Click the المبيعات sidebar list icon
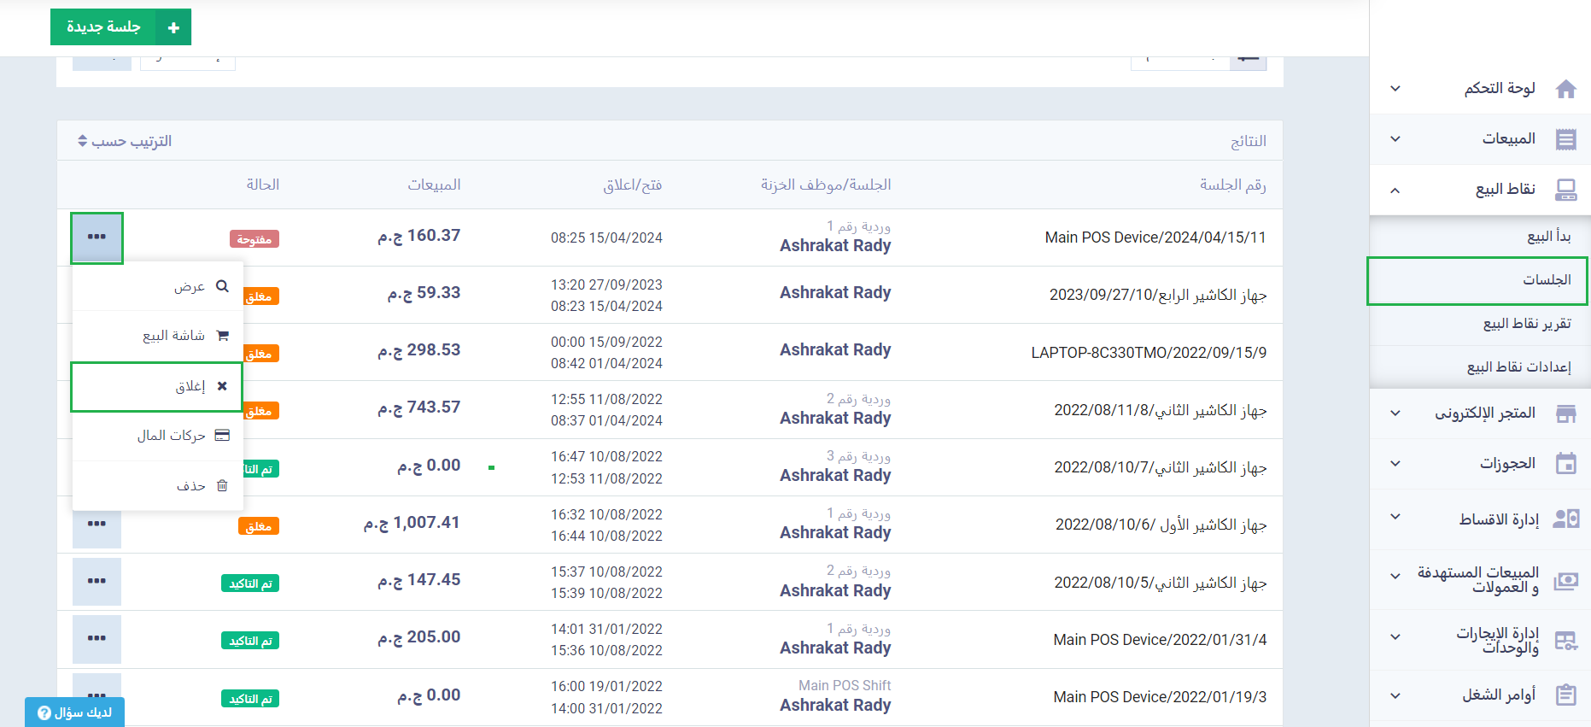Viewport: 1591px width, 727px height. [1565, 139]
